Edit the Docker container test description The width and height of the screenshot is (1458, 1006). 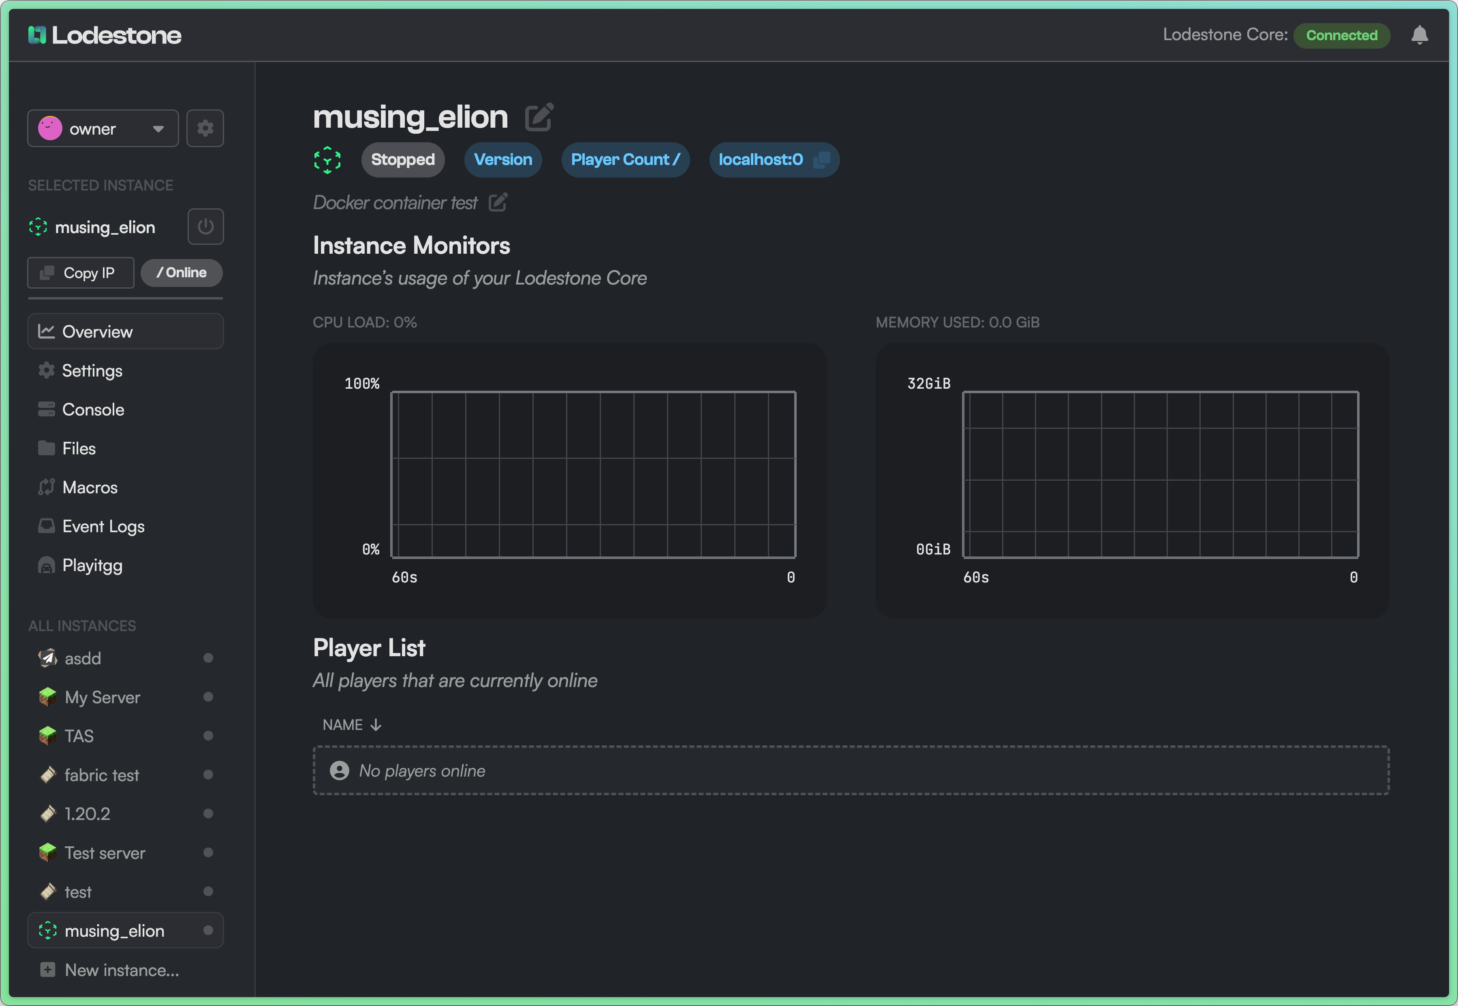click(x=498, y=202)
